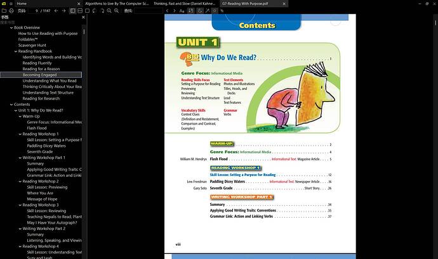The image size is (438, 259).
Task: Go to the previous page with the left arrow
Action: 56,11
